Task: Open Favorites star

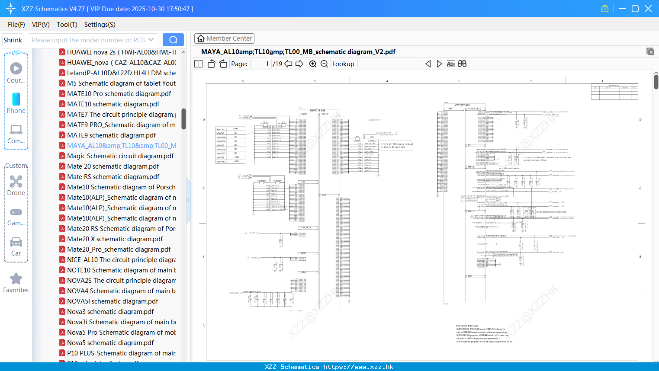Action: pyautogui.click(x=16, y=283)
